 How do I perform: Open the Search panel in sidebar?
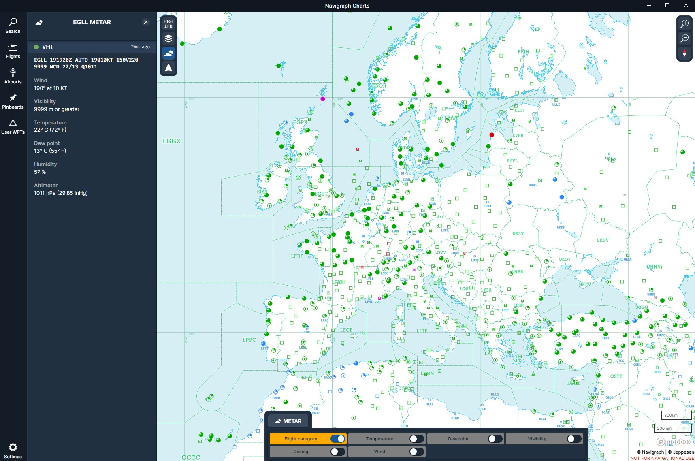pyautogui.click(x=13, y=26)
